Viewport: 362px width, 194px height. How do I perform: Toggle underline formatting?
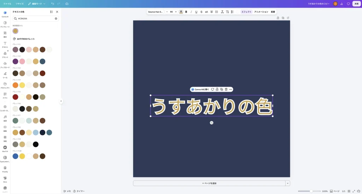click(196, 12)
